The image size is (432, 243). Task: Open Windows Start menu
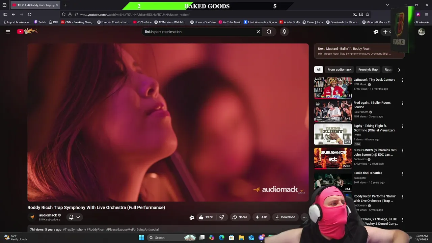coord(141,238)
